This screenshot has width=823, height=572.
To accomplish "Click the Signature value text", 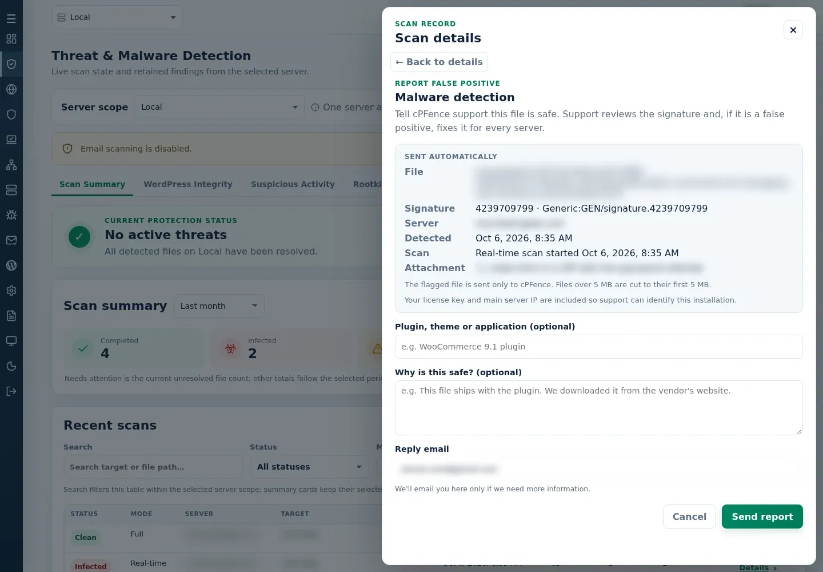I will [592, 208].
